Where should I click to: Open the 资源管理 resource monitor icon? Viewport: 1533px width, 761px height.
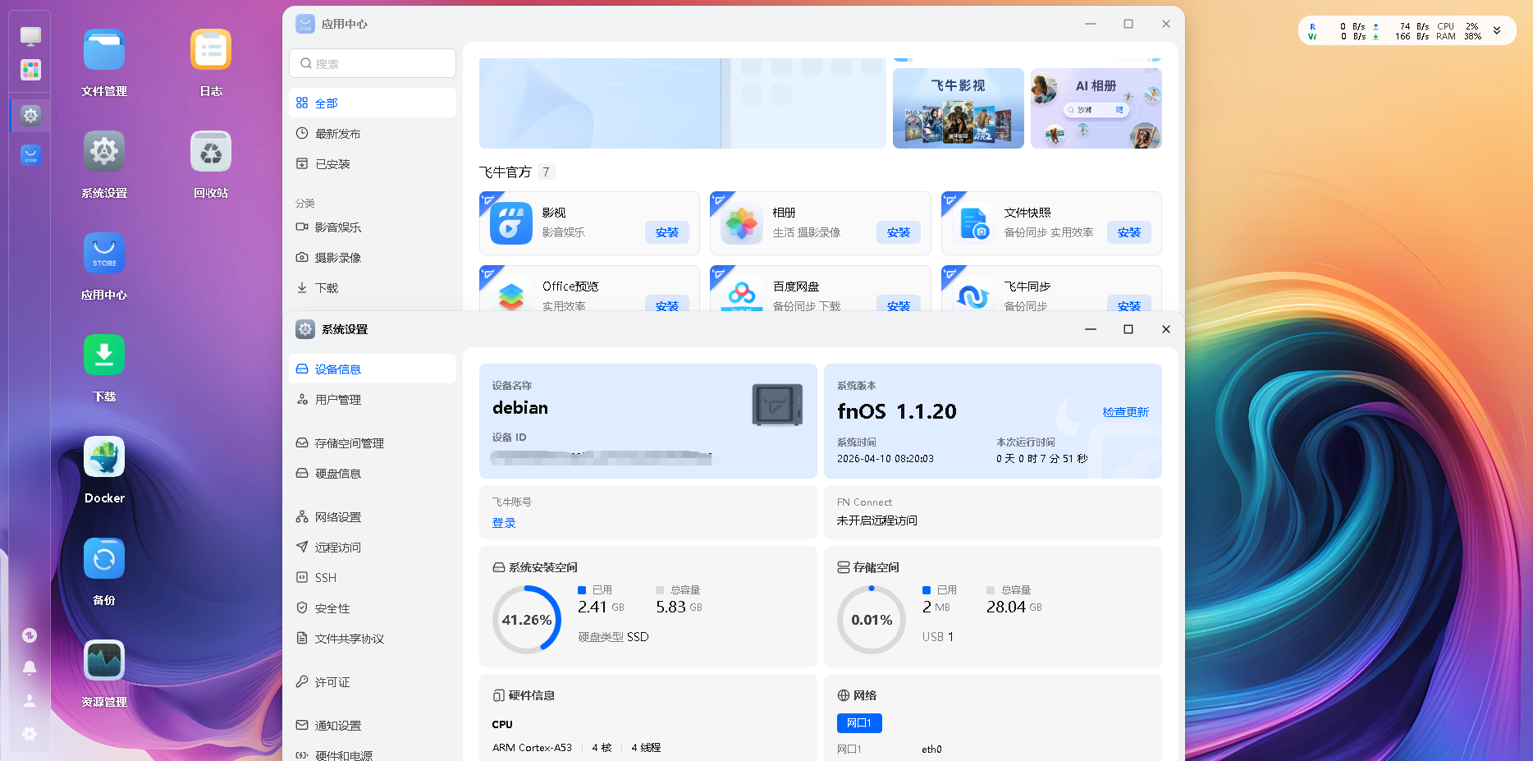104,661
